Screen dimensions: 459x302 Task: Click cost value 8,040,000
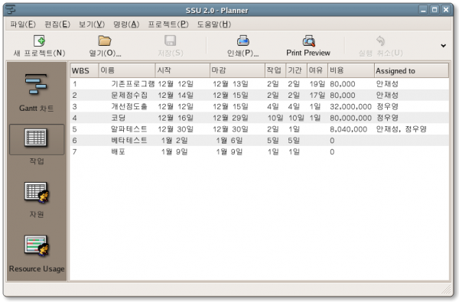348,129
